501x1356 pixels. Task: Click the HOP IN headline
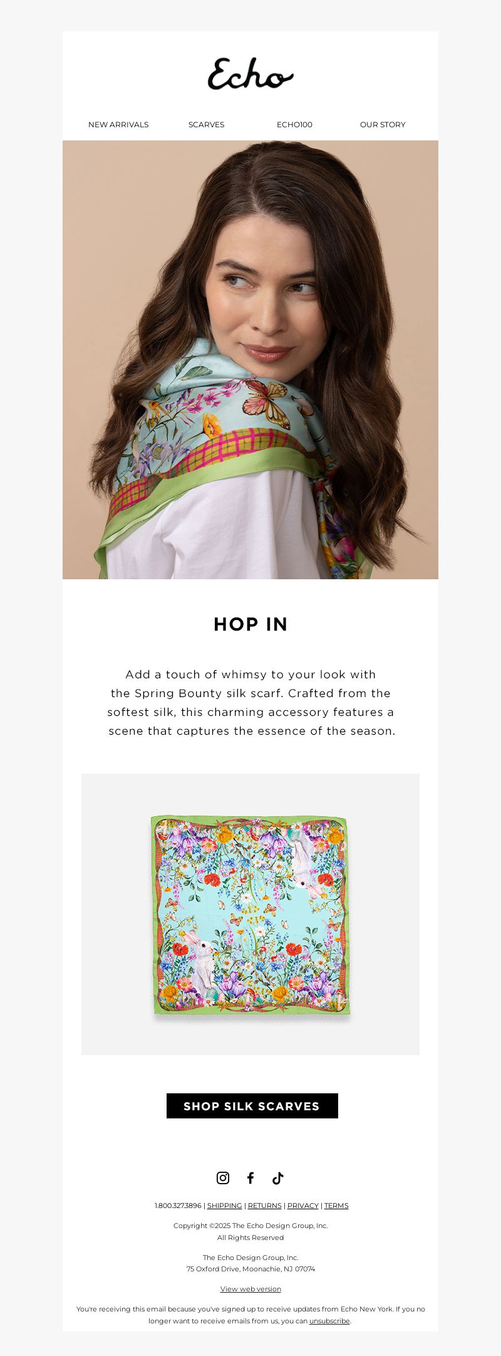click(250, 624)
